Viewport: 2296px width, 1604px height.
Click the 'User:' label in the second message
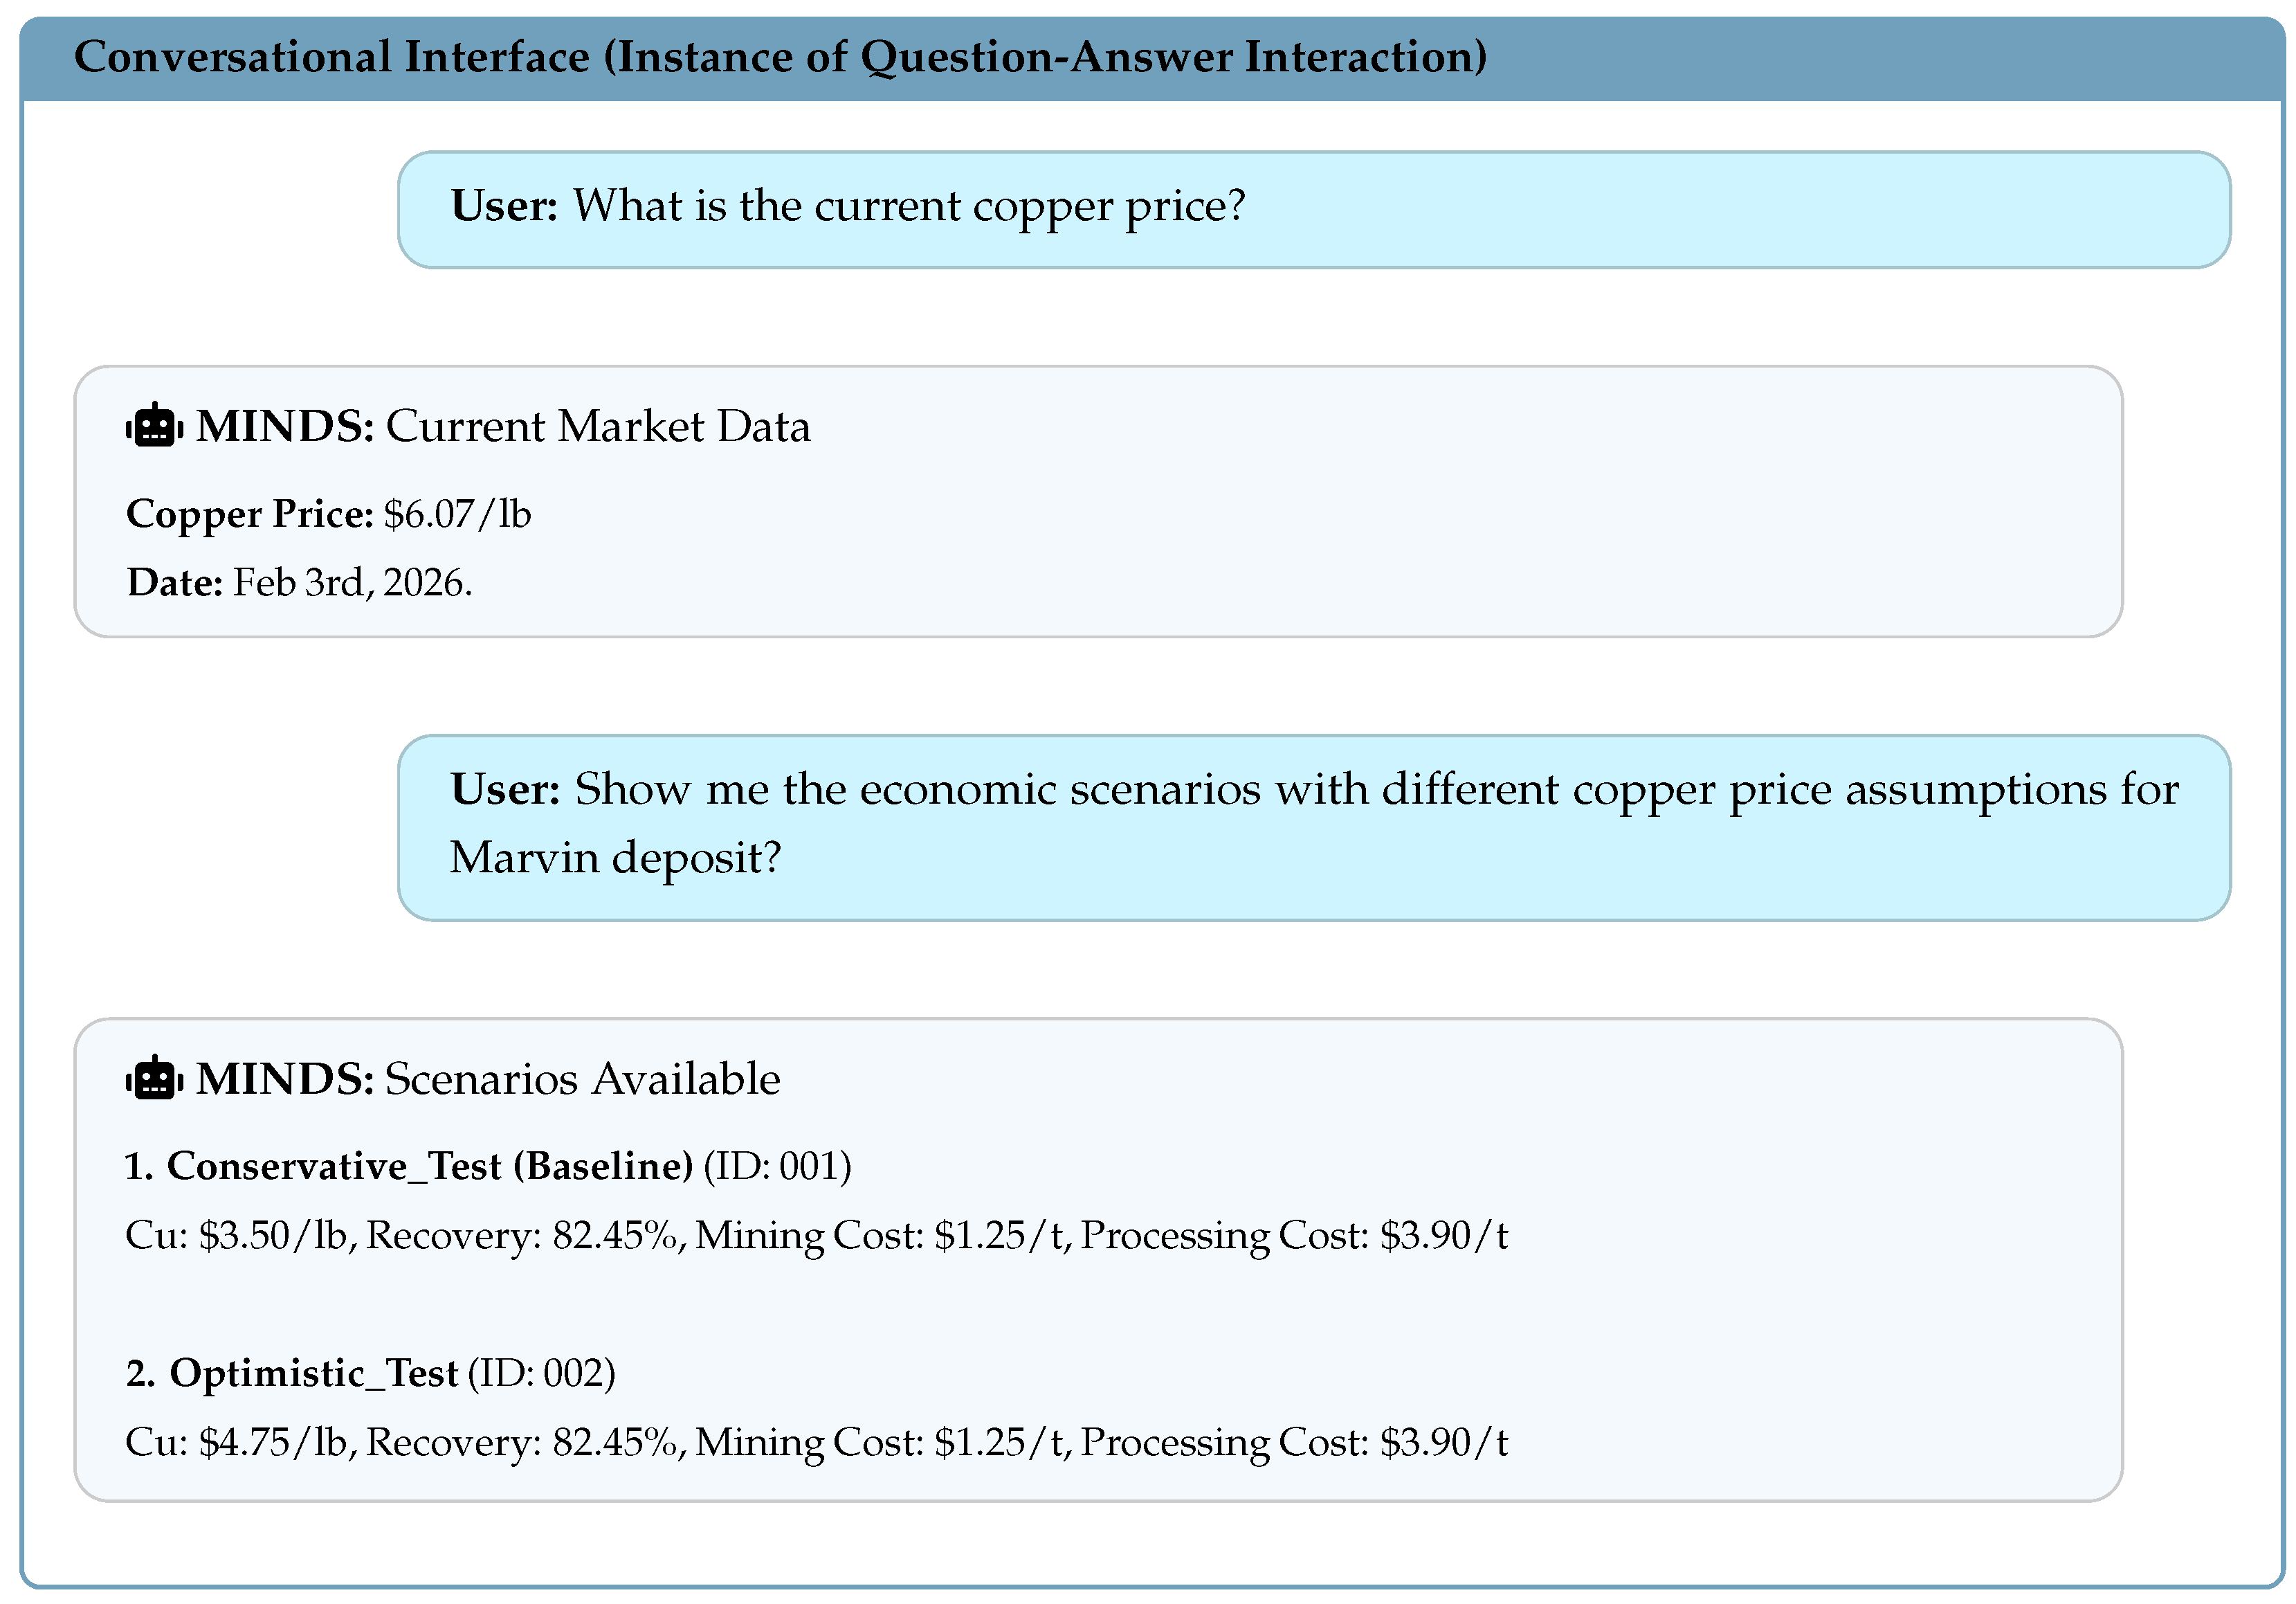pos(505,789)
